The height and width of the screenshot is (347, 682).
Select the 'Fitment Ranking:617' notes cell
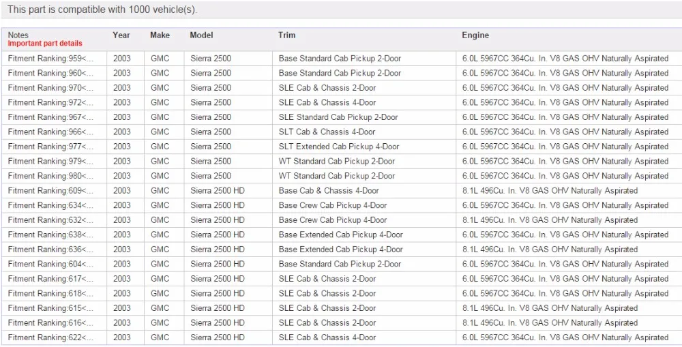pos(55,279)
